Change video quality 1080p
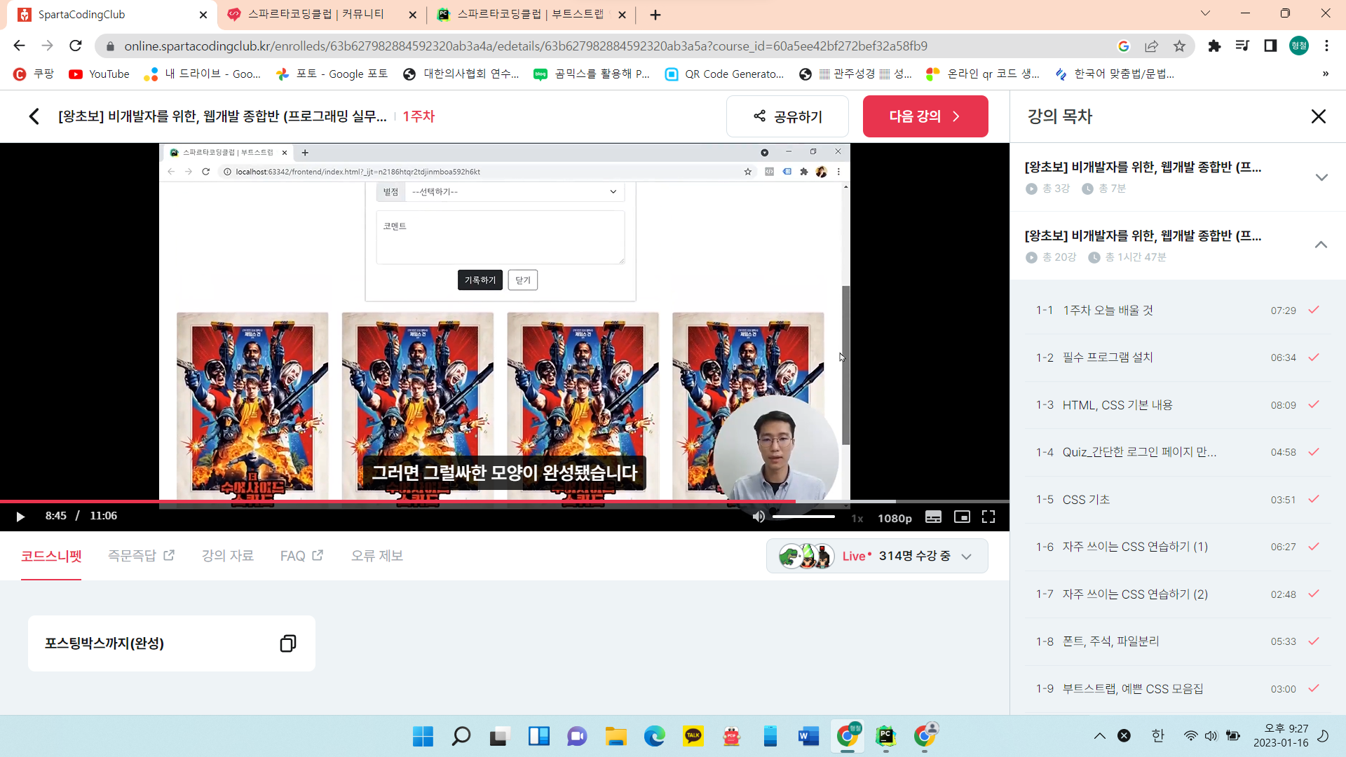 895,518
